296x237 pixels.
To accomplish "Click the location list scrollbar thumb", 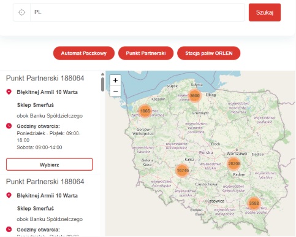I will tap(102, 85).
